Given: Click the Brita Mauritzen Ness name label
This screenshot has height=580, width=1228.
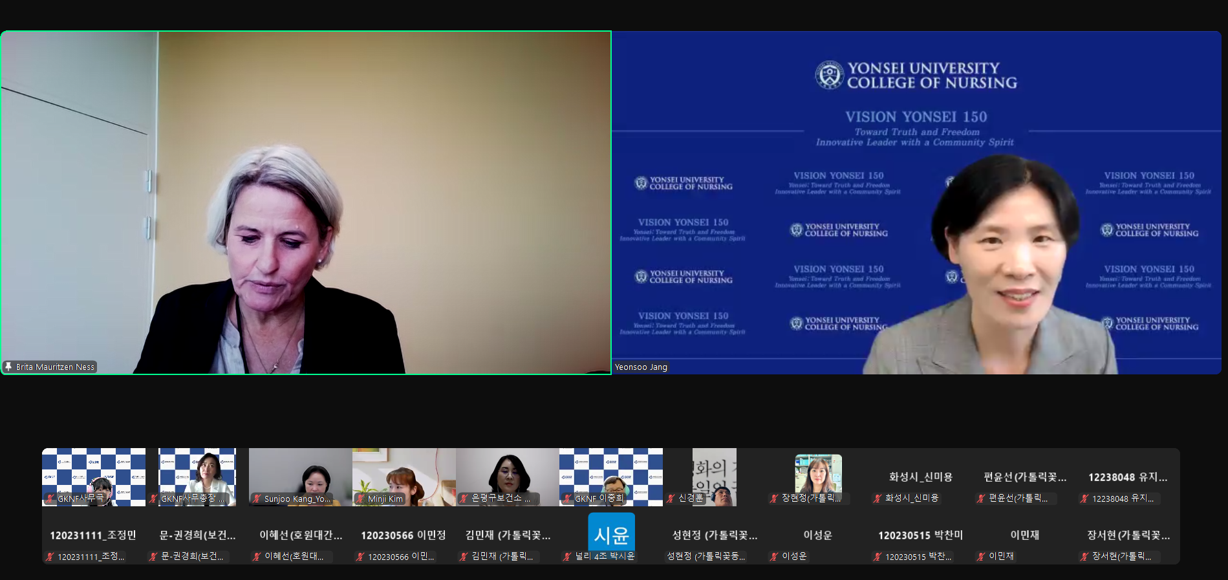Looking at the screenshot, I should [55, 367].
